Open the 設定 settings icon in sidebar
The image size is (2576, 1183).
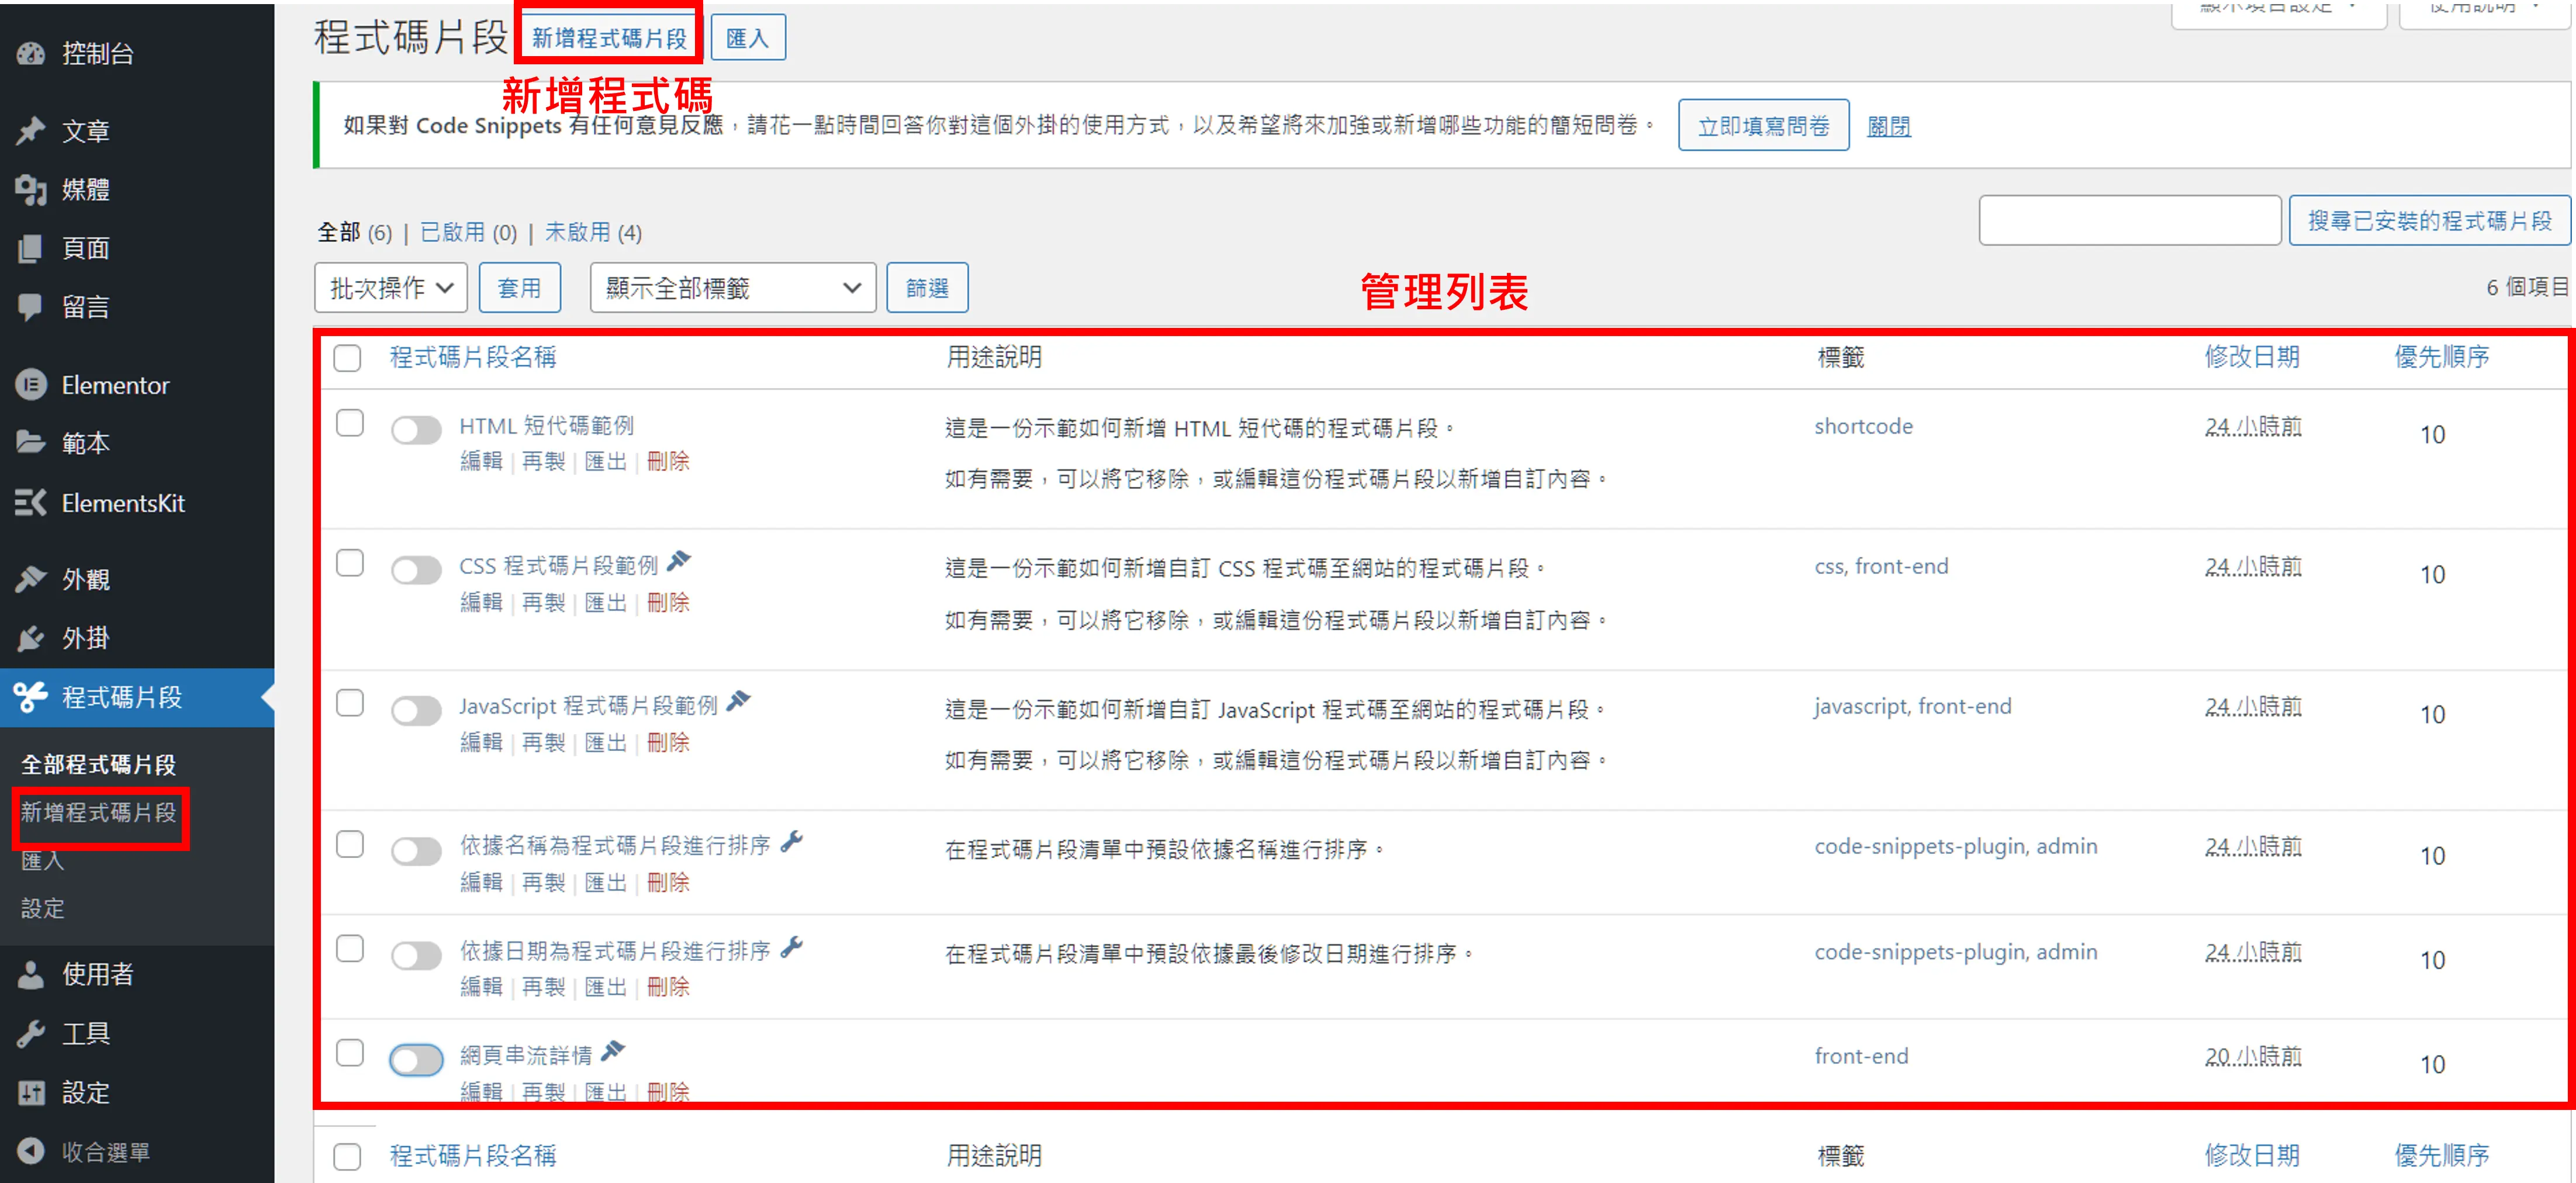pyautogui.click(x=30, y=1092)
